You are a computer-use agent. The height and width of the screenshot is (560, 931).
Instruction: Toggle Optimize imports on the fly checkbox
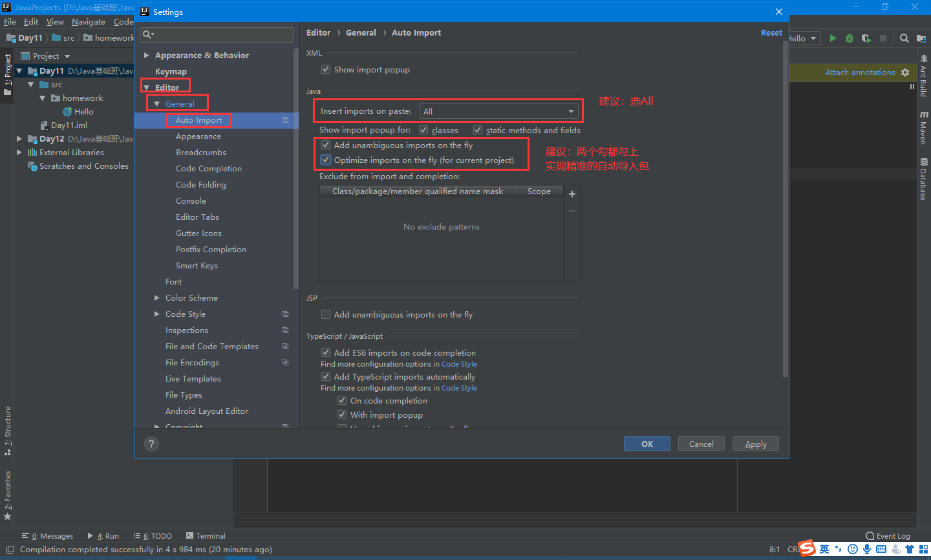click(326, 160)
